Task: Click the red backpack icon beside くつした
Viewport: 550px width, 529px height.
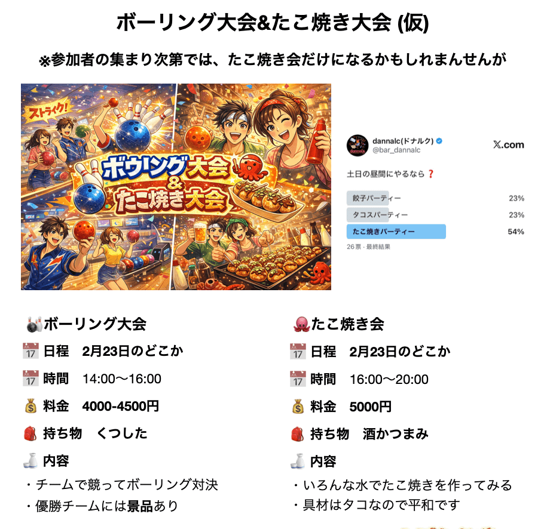Action: pos(30,433)
